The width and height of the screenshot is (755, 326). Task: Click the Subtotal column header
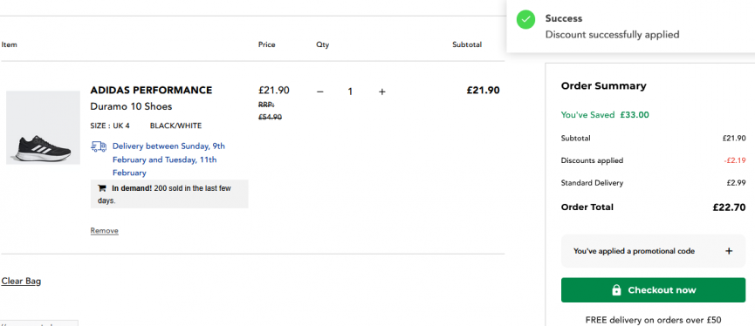467,44
